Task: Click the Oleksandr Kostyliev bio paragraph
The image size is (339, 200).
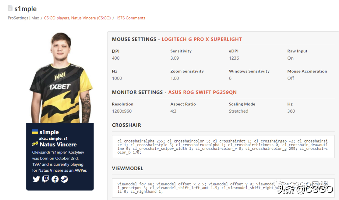Action: pyautogui.click(x=60, y=161)
